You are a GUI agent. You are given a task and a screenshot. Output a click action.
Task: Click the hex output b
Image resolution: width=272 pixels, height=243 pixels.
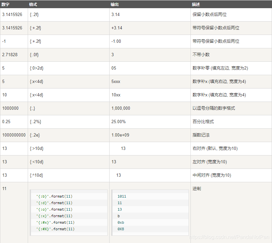point(119,216)
